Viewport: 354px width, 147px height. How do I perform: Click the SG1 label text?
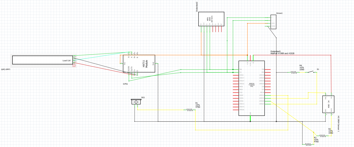pyautogui.click(x=143, y=98)
